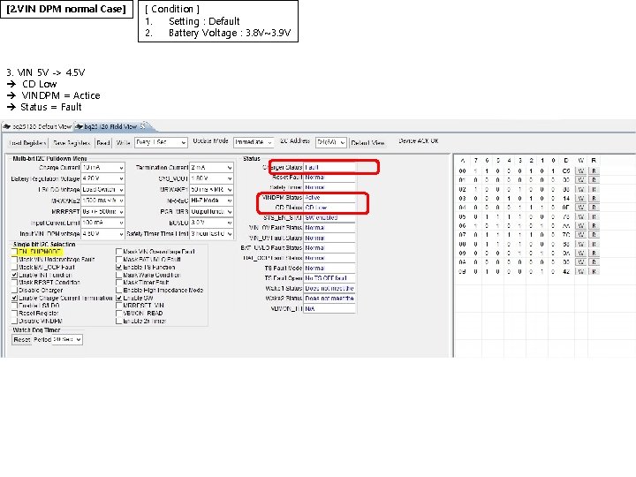Image resolution: width=636 pixels, height=477 pixels.
Task: Open the Update Mode Immediate dropdown
Action: coord(254,142)
